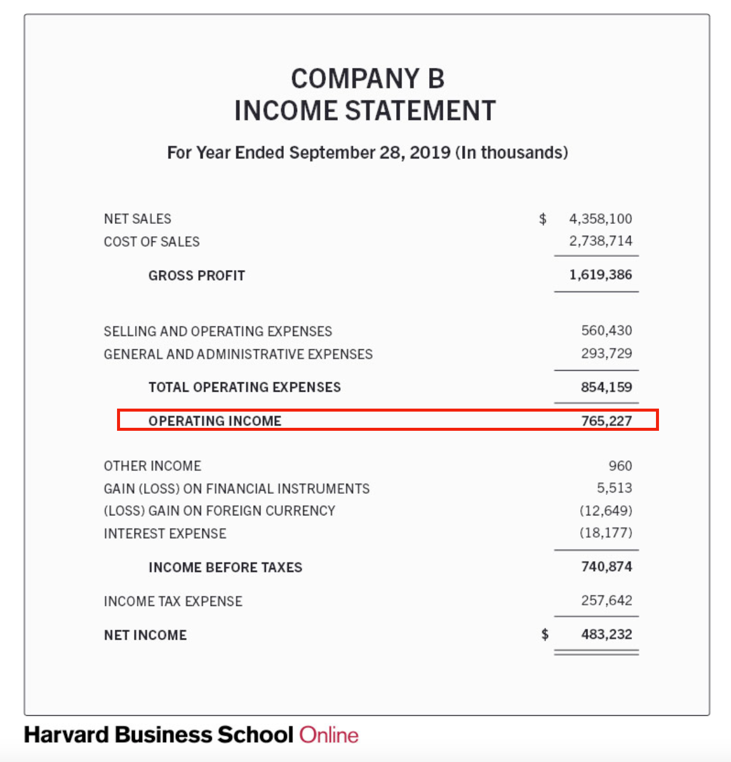Click the Selling and Operating Expenses line

pos(218,331)
